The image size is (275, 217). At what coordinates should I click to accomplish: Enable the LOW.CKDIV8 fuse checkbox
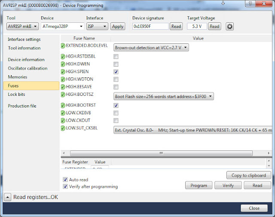[116, 113]
